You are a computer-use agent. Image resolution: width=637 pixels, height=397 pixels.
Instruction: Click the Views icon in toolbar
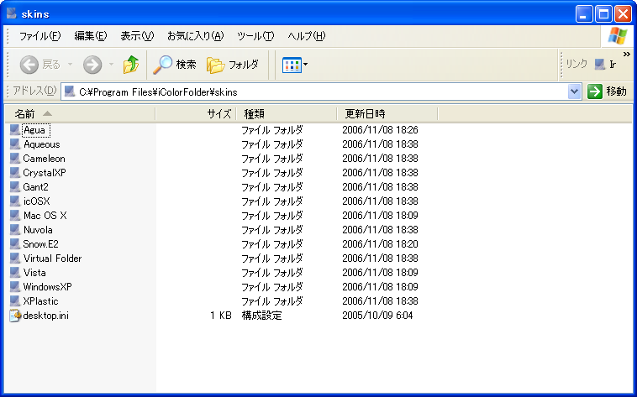[x=292, y=65]
